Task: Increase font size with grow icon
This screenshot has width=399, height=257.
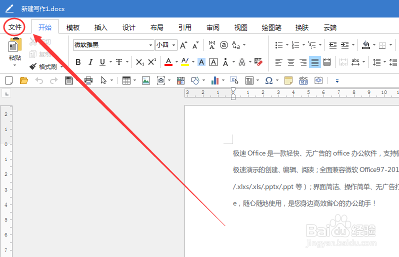Action: [x=183, y=45]
